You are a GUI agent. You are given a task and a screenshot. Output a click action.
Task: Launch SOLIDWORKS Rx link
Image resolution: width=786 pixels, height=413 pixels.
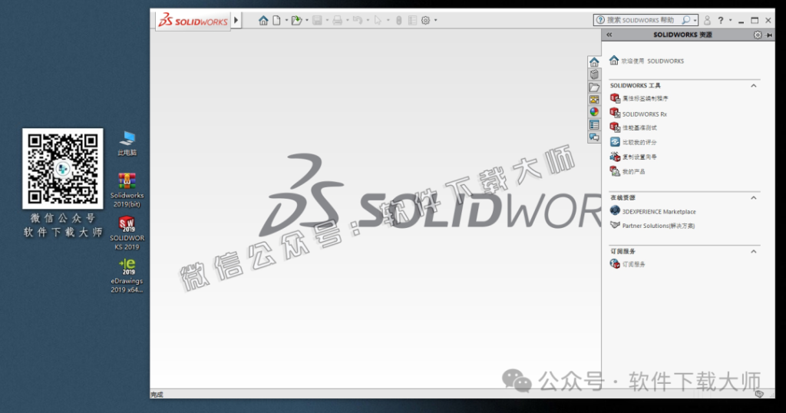coord(644,114)
